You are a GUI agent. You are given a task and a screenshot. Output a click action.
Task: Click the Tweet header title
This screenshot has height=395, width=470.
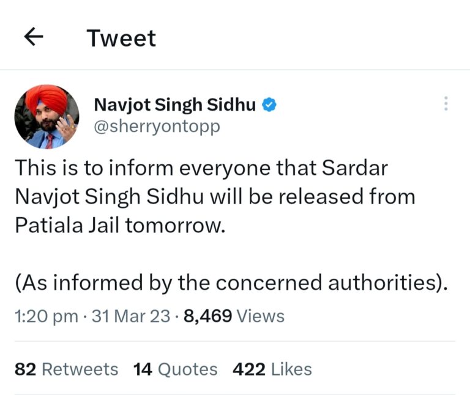(121, 39)
